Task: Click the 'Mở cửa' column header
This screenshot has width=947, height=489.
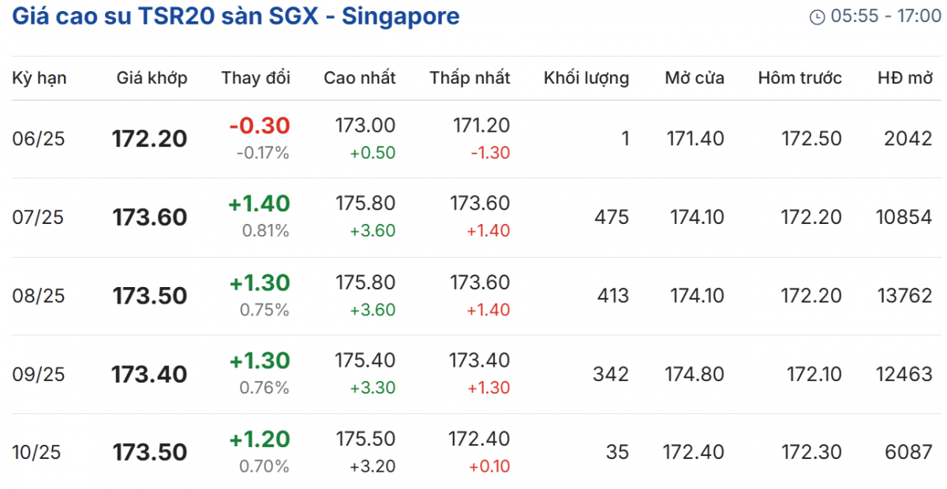Action: (x=694, y=78)
